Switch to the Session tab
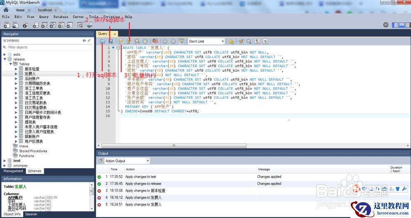 [31, 214]
